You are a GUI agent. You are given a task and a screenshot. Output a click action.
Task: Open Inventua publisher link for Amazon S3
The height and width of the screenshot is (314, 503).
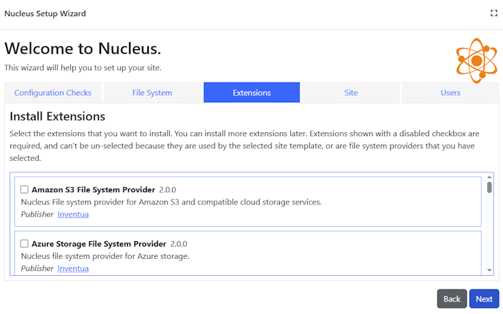coord(73,215)
